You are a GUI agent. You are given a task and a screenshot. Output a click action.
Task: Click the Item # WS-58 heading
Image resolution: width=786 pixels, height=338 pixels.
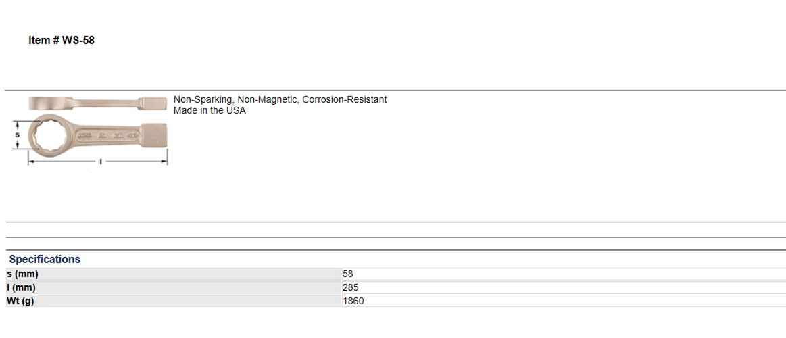61,41
